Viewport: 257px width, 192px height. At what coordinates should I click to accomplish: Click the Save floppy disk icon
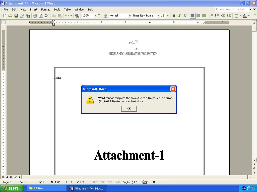tap(16, 16)
